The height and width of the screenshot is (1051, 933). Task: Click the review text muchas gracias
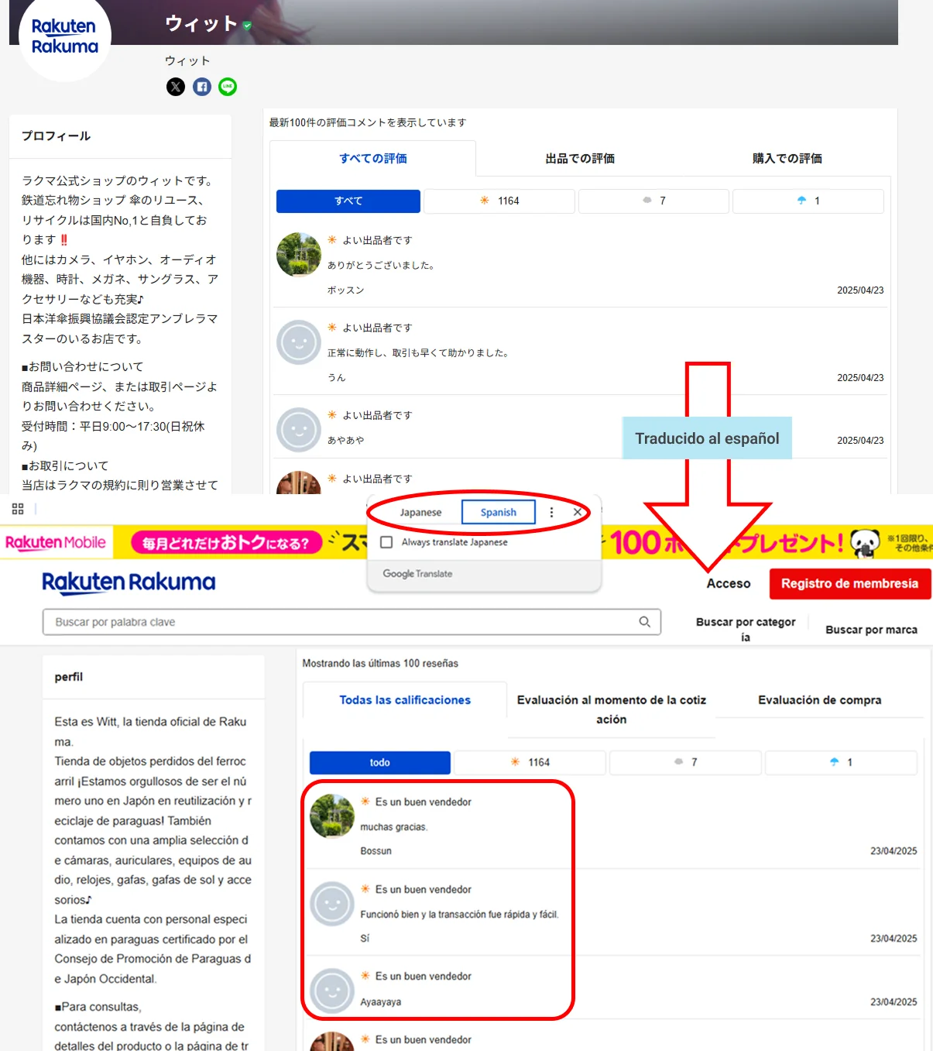pos(393,827)
